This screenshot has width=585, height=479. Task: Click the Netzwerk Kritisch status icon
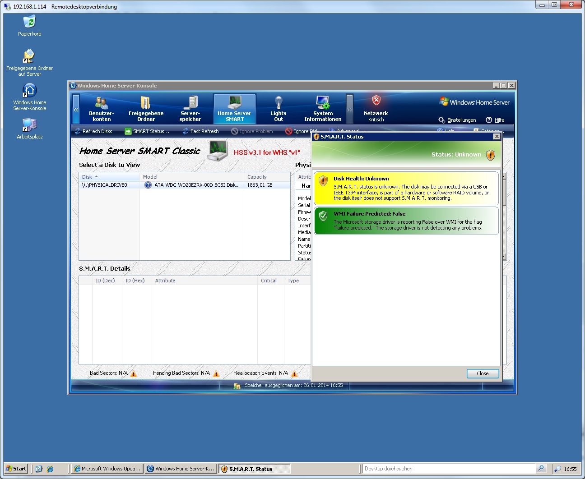pyautogui.click(x=376, y=100)
